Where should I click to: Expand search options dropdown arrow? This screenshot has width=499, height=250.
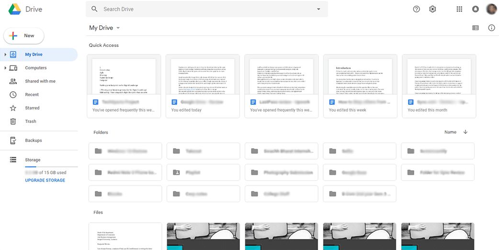(x=319, y=9)
